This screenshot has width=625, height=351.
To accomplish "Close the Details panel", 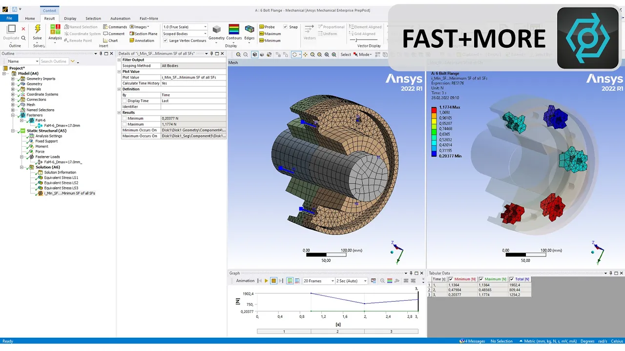I will [223, 54].
